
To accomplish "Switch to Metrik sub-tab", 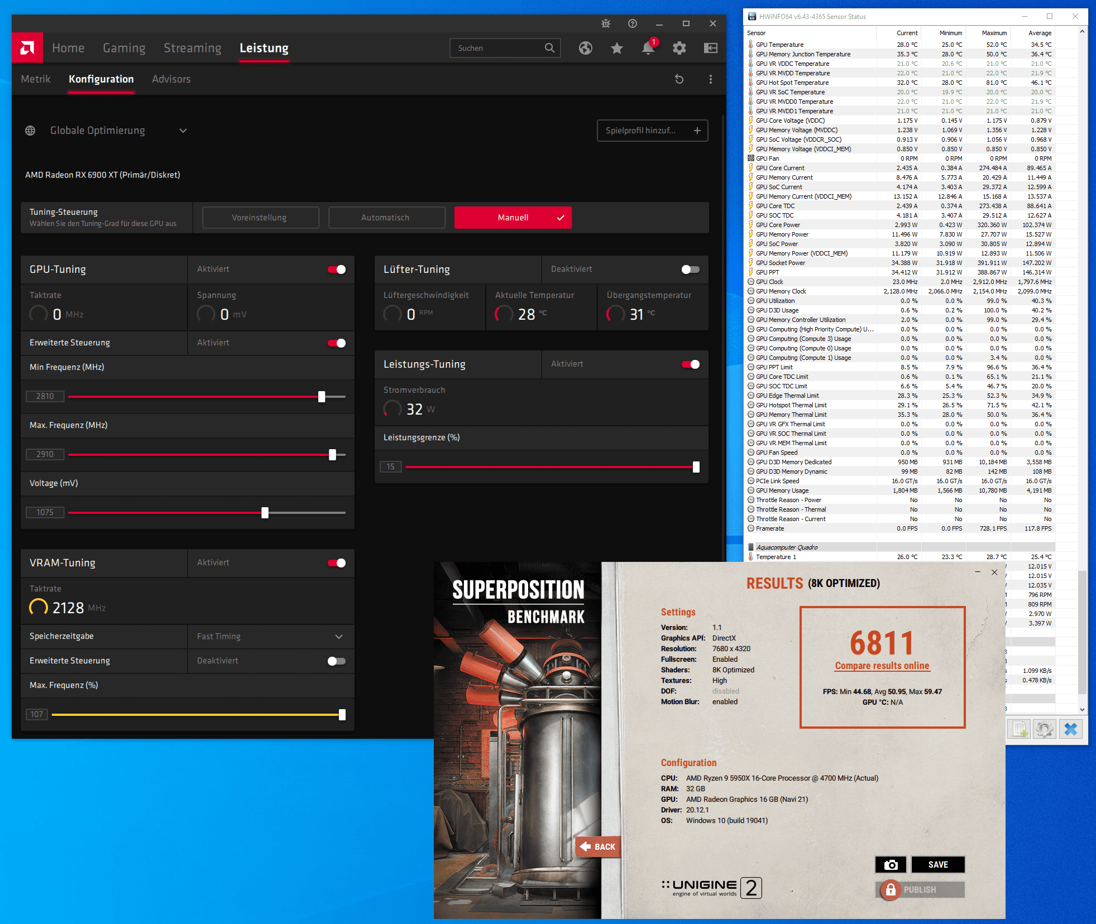I will pyautogui.click(x=36, y=79).
